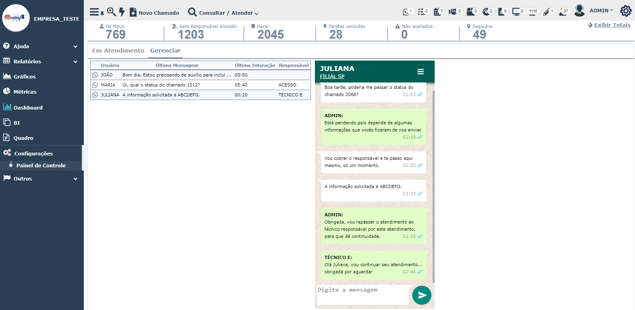Screen dimensions: 635x310
Task: Select the JULIANA conversation row
Action: (x=200, y=95)
